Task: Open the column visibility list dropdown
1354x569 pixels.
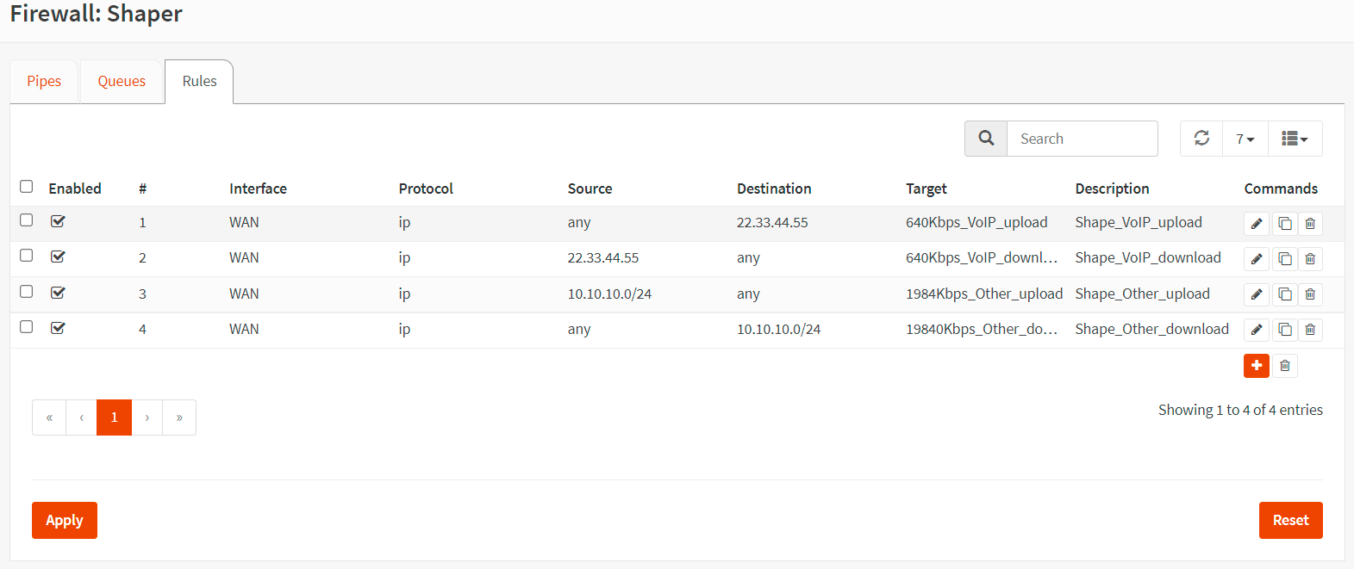Action: [x=1295, y=139]
